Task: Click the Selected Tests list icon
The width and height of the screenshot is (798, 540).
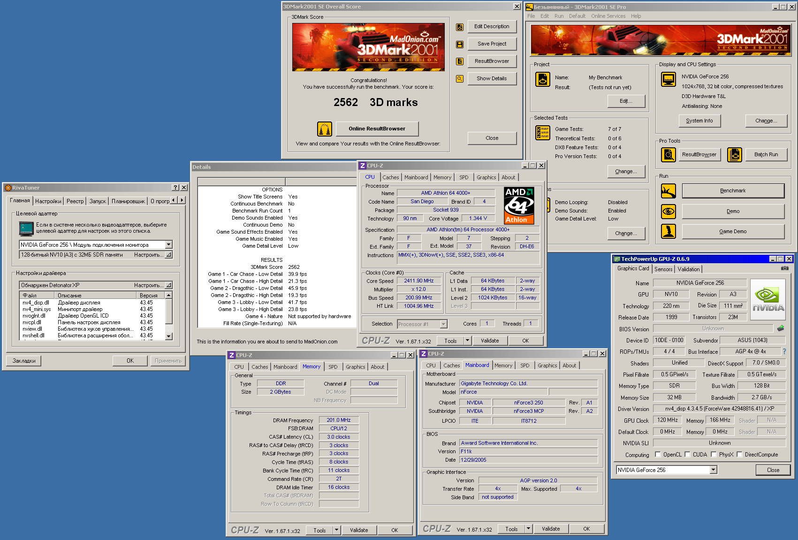Action: pos(543,133)
